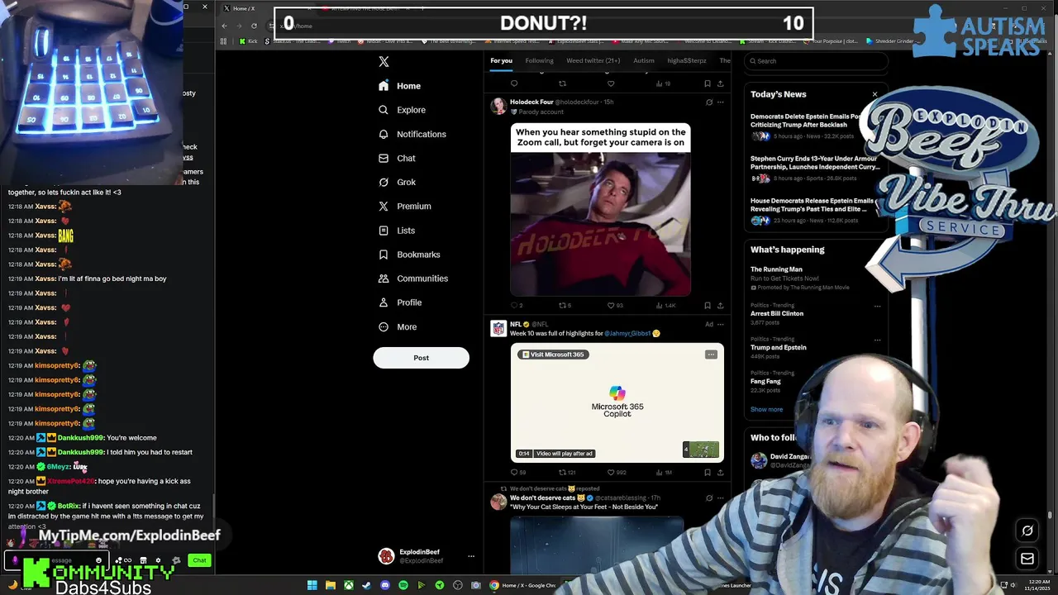Open Communities from the sidebar
1058x595 pixels.
click(413, 278)
